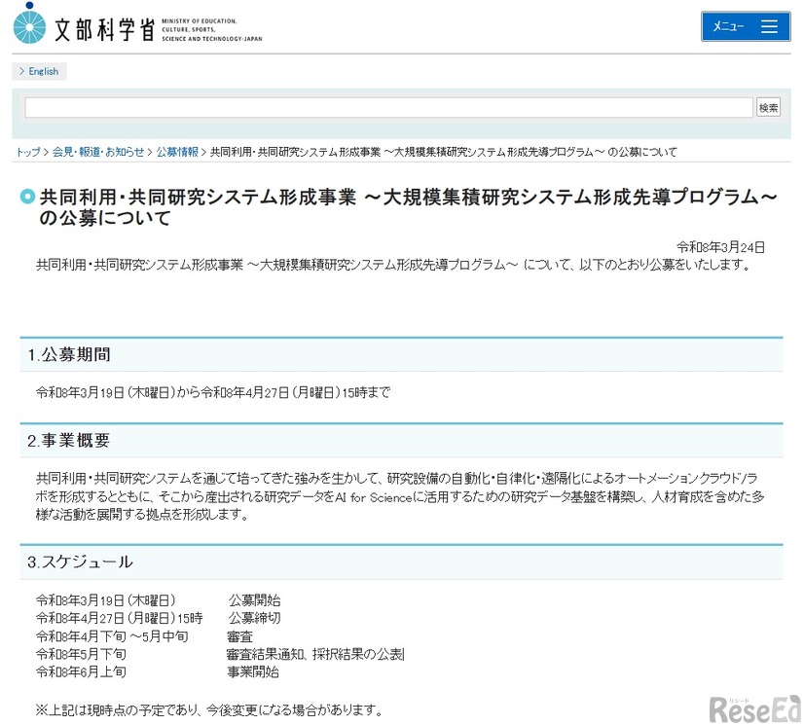This screenshot has width=804, height=725.
Task: Open the メニュー panel
Action: 745,26
